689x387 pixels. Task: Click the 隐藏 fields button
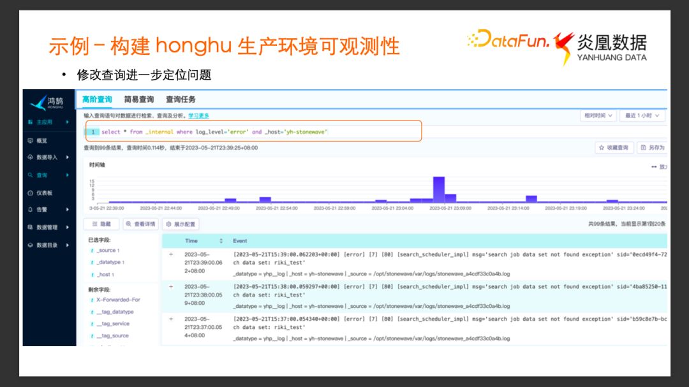(x=101, y=224)
